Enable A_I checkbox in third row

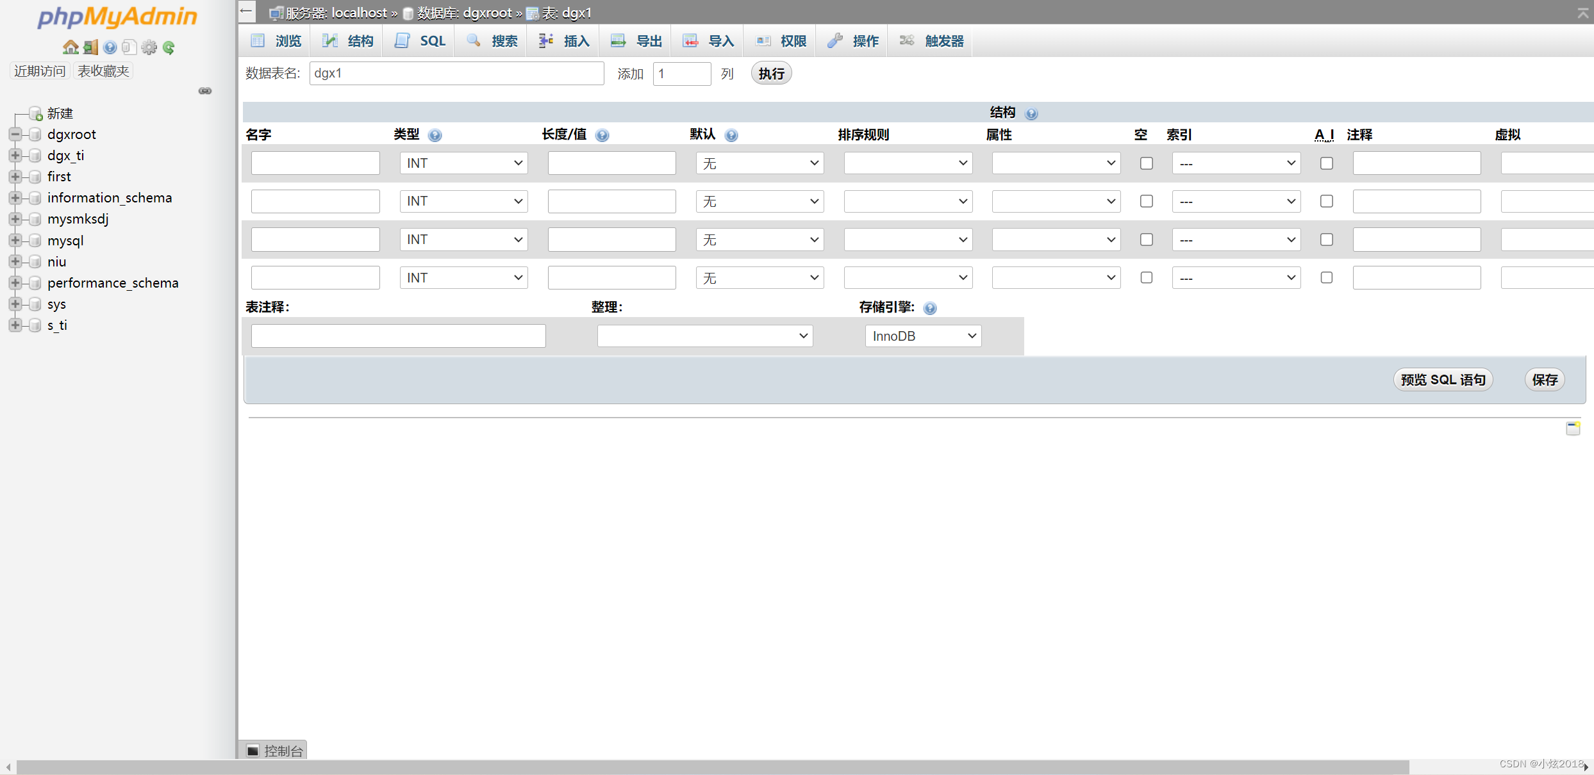[x=1327, y=240]
